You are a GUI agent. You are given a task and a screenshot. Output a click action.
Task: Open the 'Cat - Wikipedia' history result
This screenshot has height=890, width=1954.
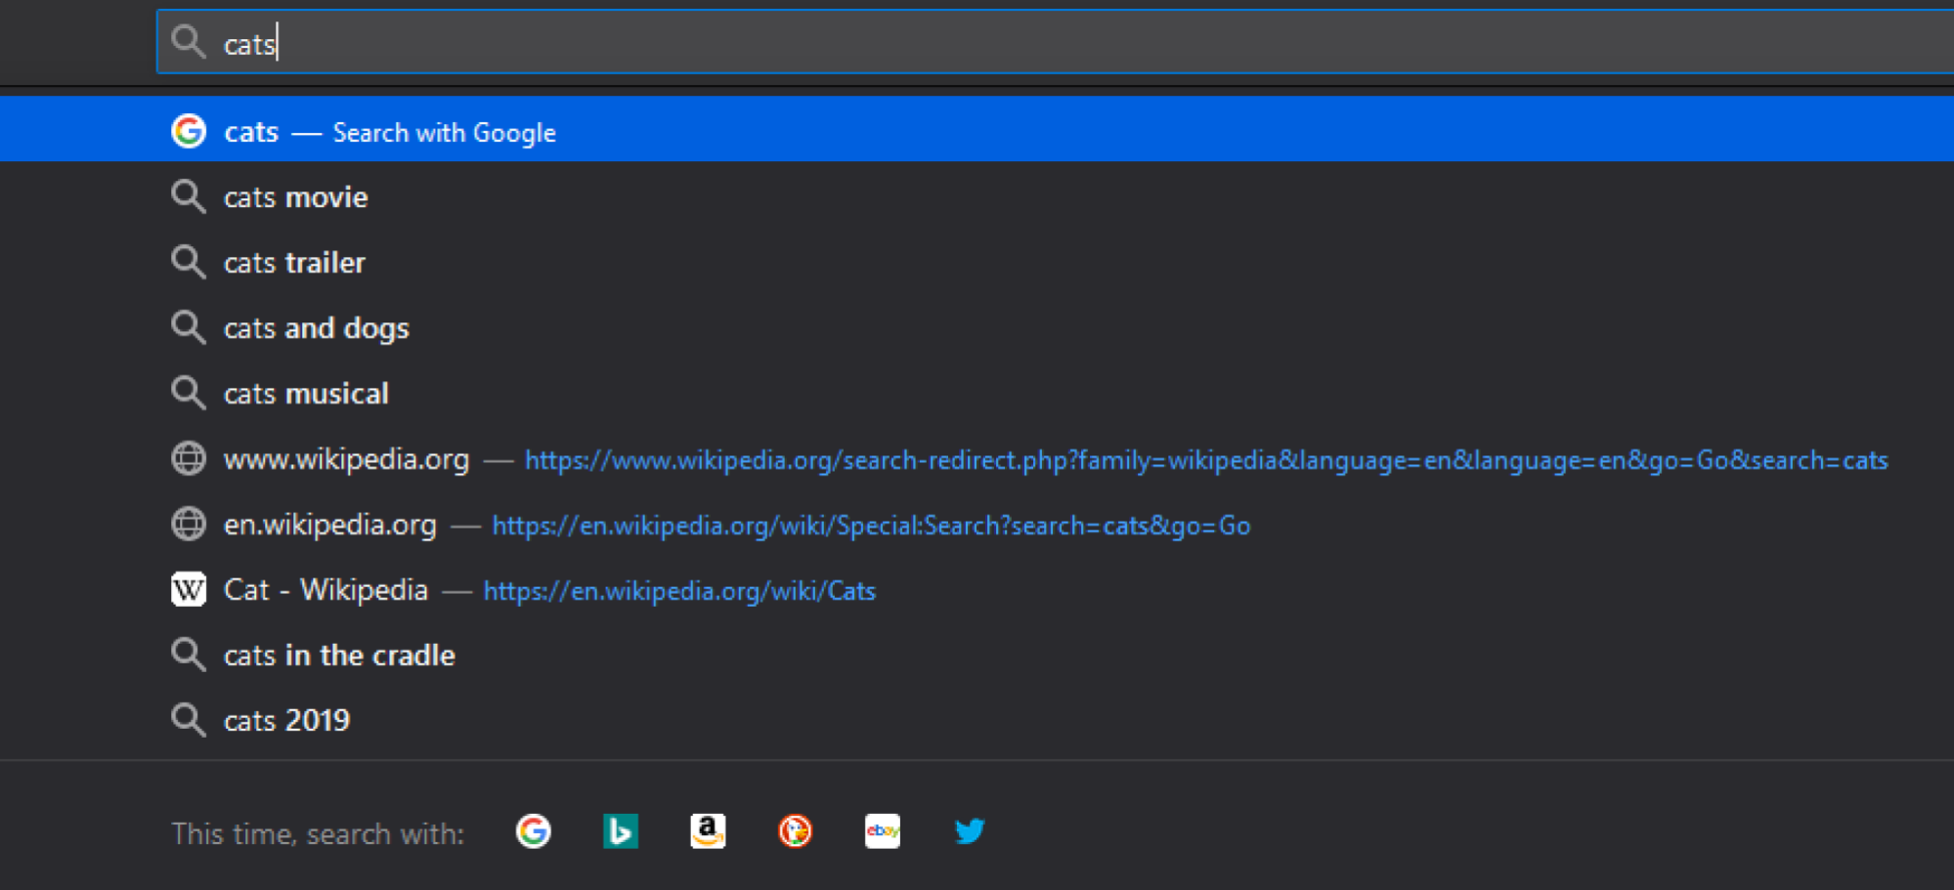[x=977, y=589]
